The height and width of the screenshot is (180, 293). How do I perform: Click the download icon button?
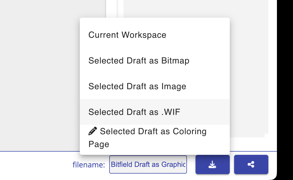212,164
